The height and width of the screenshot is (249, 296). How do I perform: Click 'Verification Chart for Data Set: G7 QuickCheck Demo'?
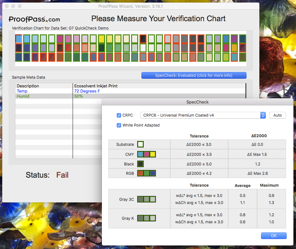[60, 28]
